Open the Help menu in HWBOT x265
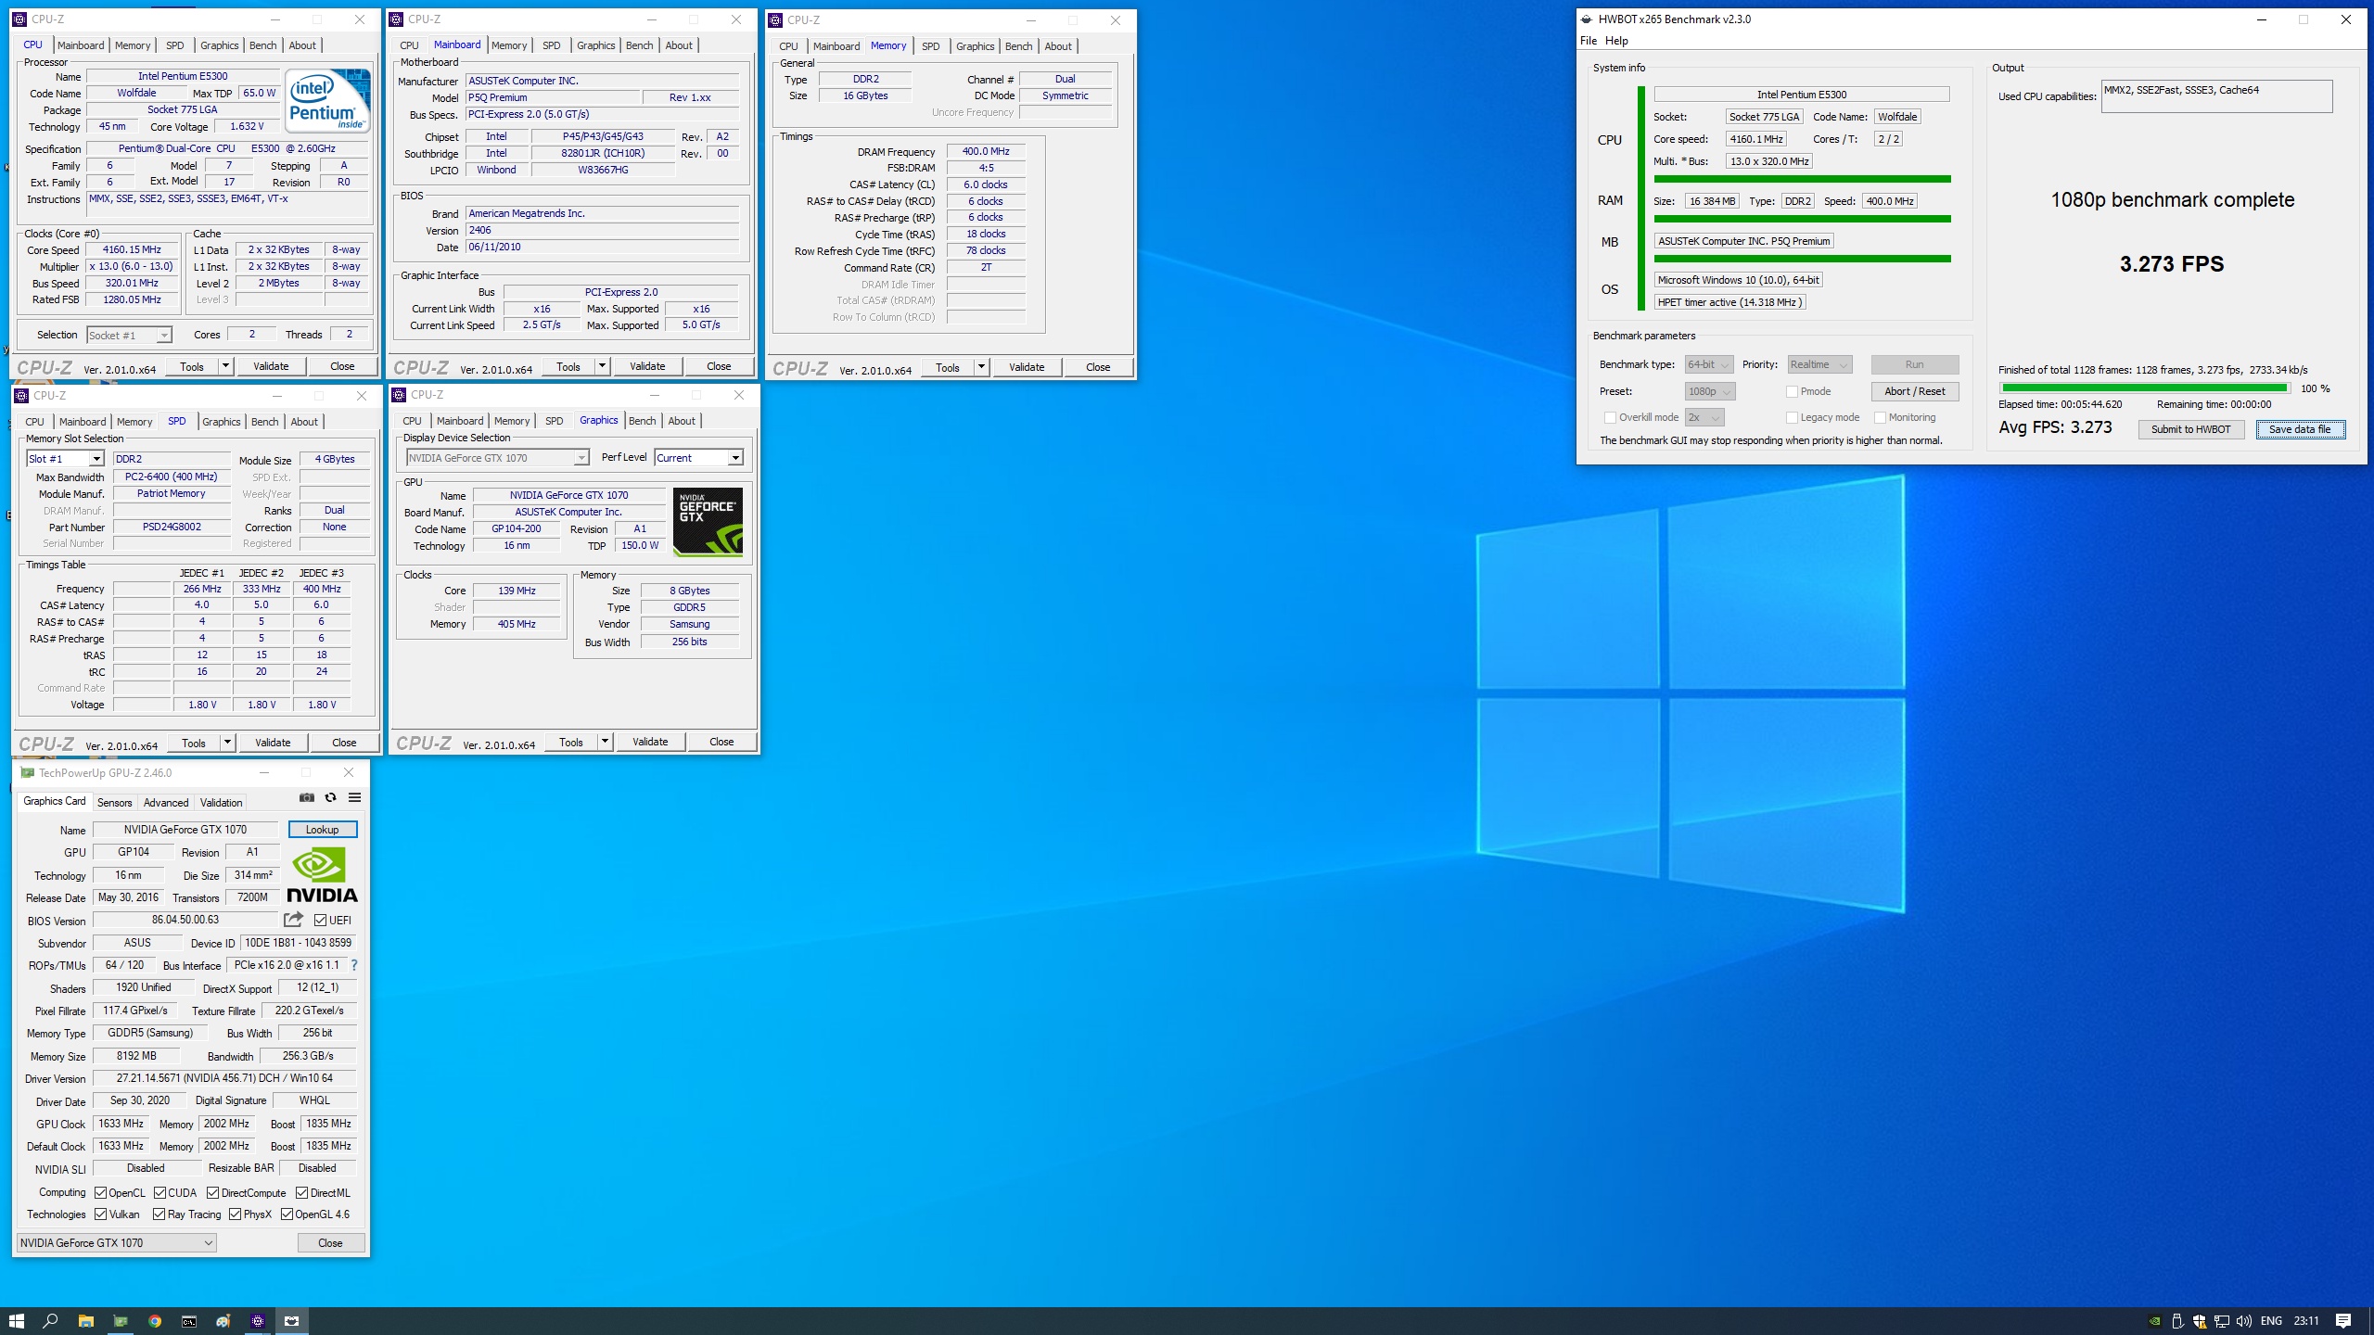 coord(1616,41)
